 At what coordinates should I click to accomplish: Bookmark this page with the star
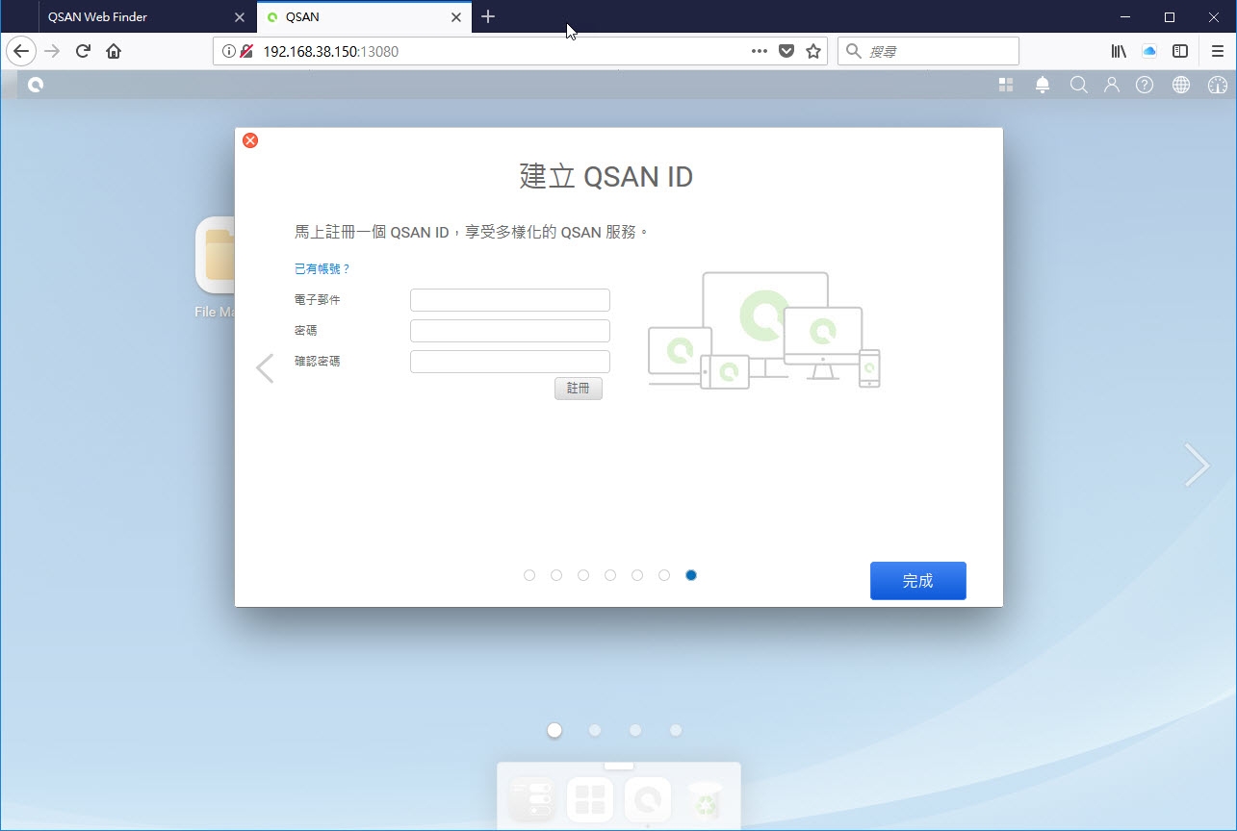pyautogui.click(x=813, y=52)
